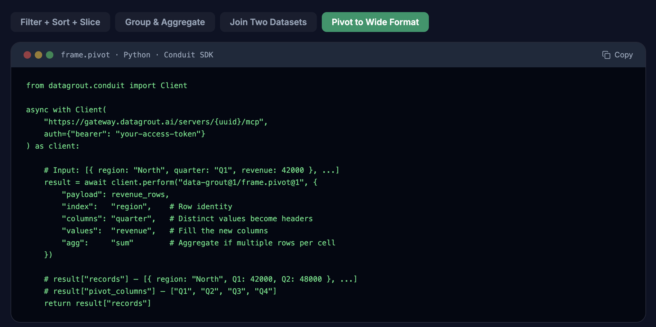The image size is (656, 327).
Task: Click 'Aggregate if multiple rows per cell' comment
Action: 252,243
